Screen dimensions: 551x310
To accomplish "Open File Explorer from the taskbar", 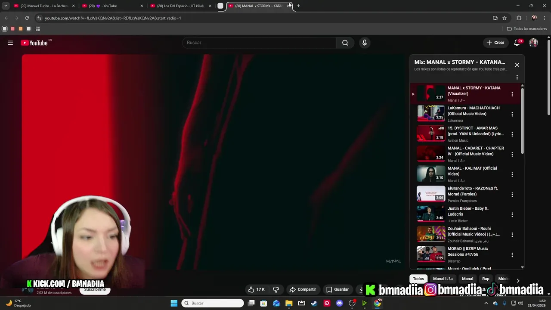I will (x=289, y=303).
